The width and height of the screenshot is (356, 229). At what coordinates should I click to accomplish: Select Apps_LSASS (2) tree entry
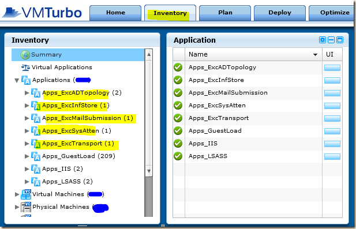[x=68, y=182]
